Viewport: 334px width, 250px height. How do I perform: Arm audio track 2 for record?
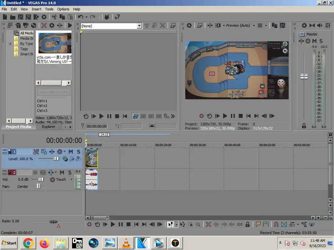(x=35, y=173)
